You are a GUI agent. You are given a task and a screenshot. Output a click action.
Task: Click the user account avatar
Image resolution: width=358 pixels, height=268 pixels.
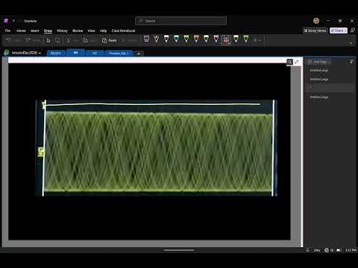click(316, 21)
